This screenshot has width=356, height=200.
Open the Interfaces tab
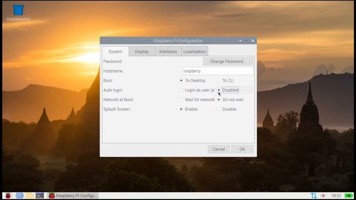[x=168, y=52]
